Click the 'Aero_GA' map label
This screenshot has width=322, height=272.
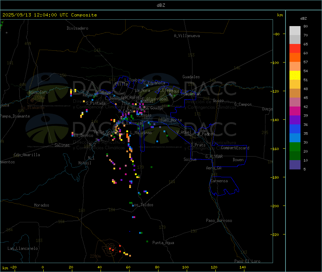[214, 168]
